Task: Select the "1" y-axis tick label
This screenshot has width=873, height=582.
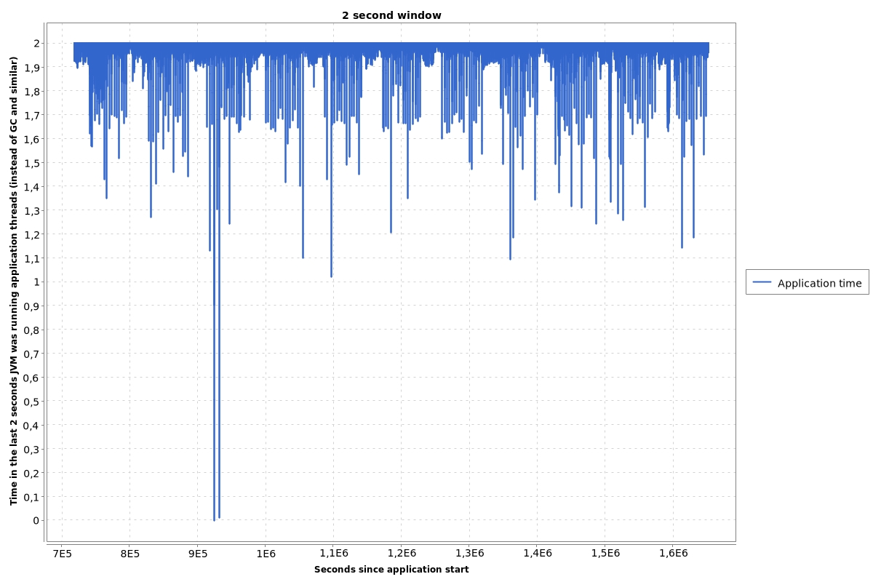Action: click(x=36, y=282)
